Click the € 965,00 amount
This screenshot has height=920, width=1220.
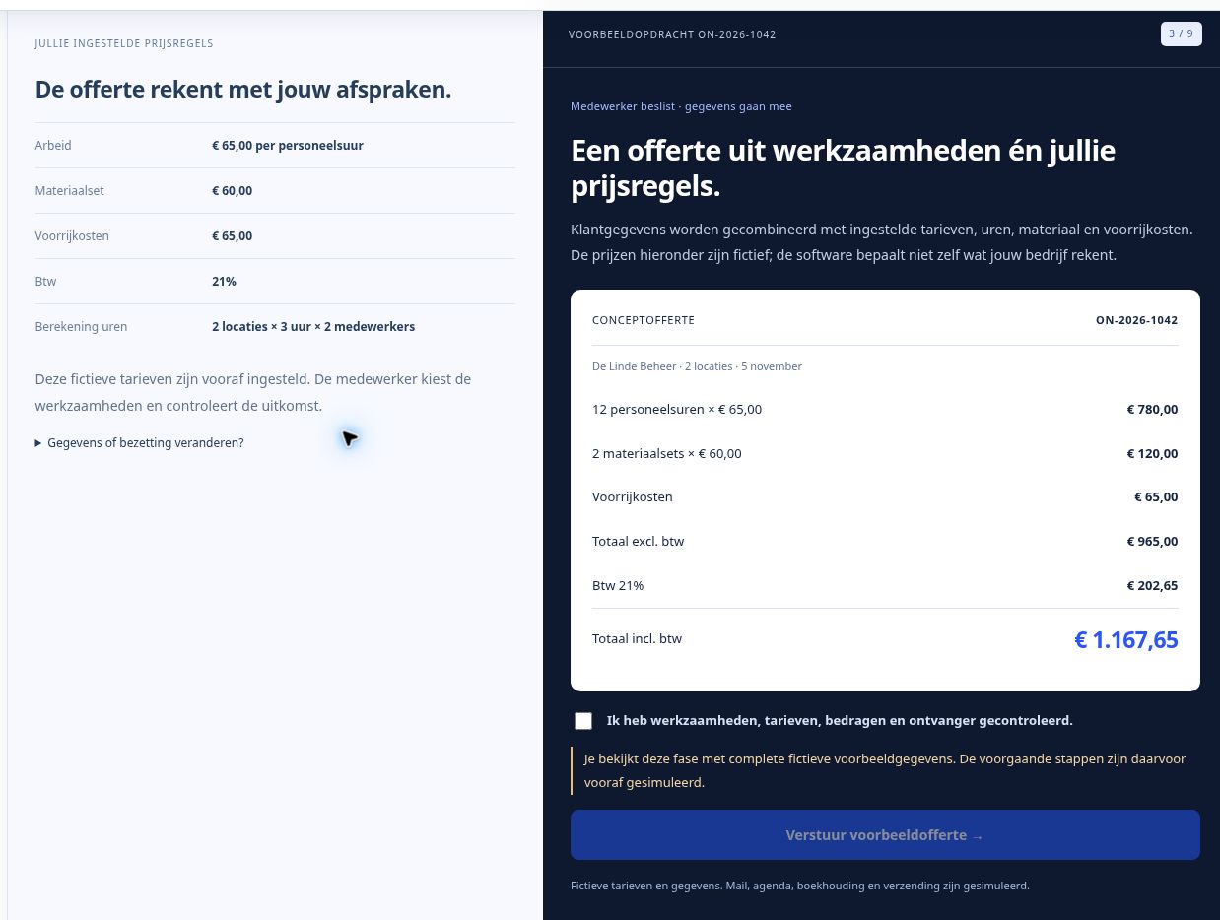(1152, 542)
